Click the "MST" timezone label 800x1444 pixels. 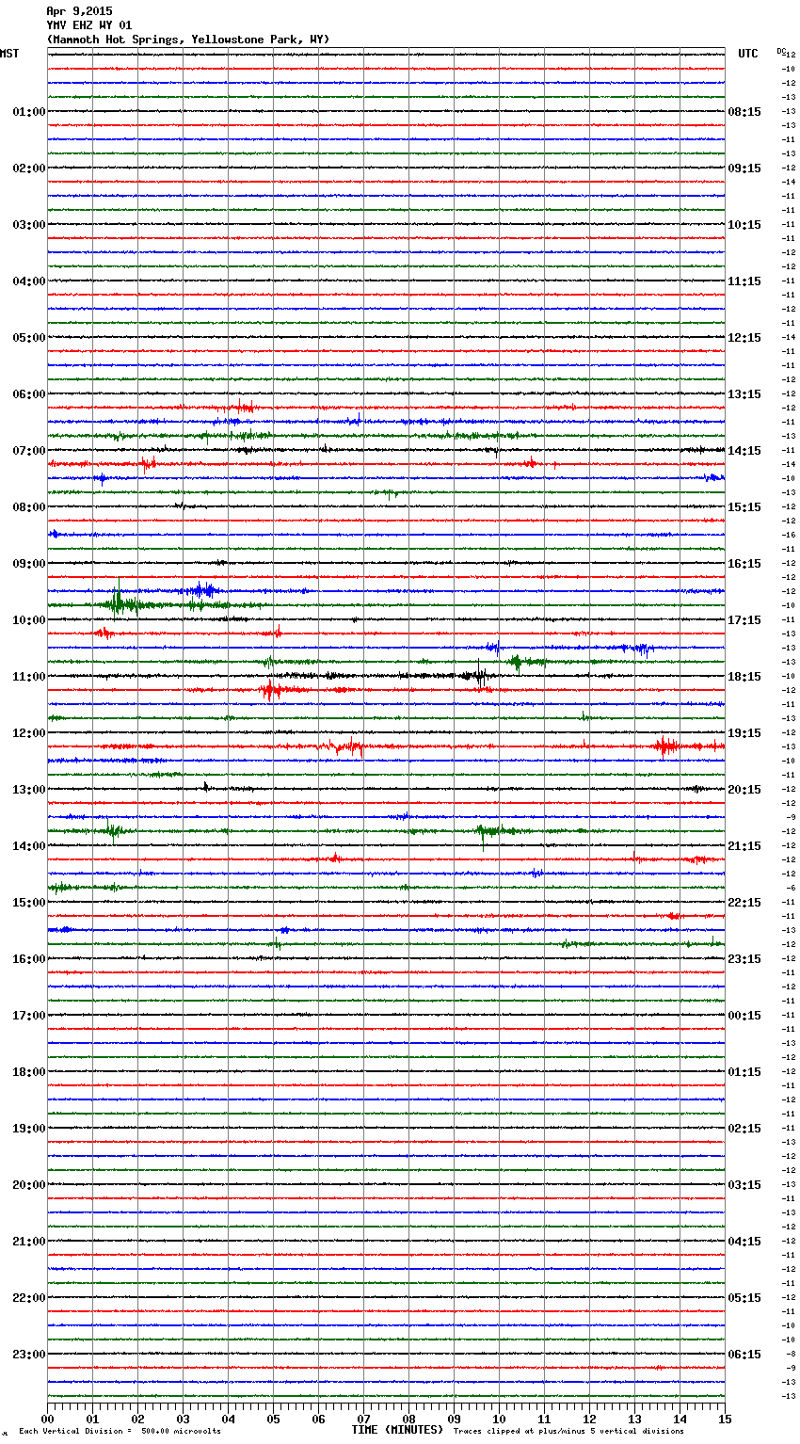(x=9, y=54)
